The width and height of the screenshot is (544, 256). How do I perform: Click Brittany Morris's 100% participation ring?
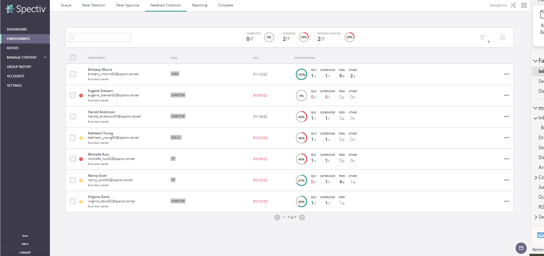(x=301, y=74)
